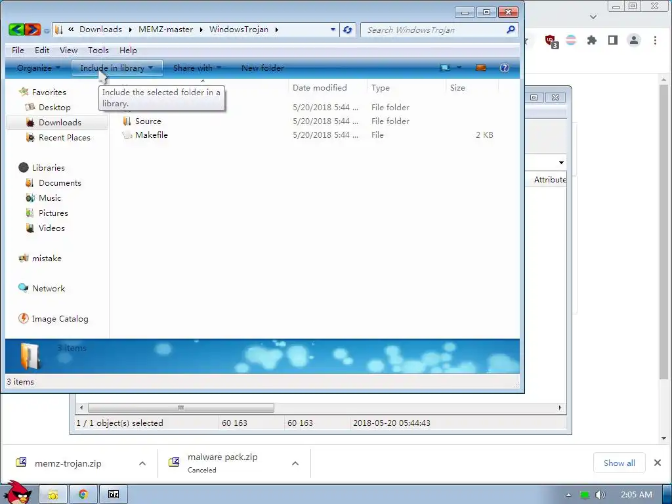Screen dimensions: 672x504
Task: Close the Chrome downloads bar
Action: click(x=658, y=463)
